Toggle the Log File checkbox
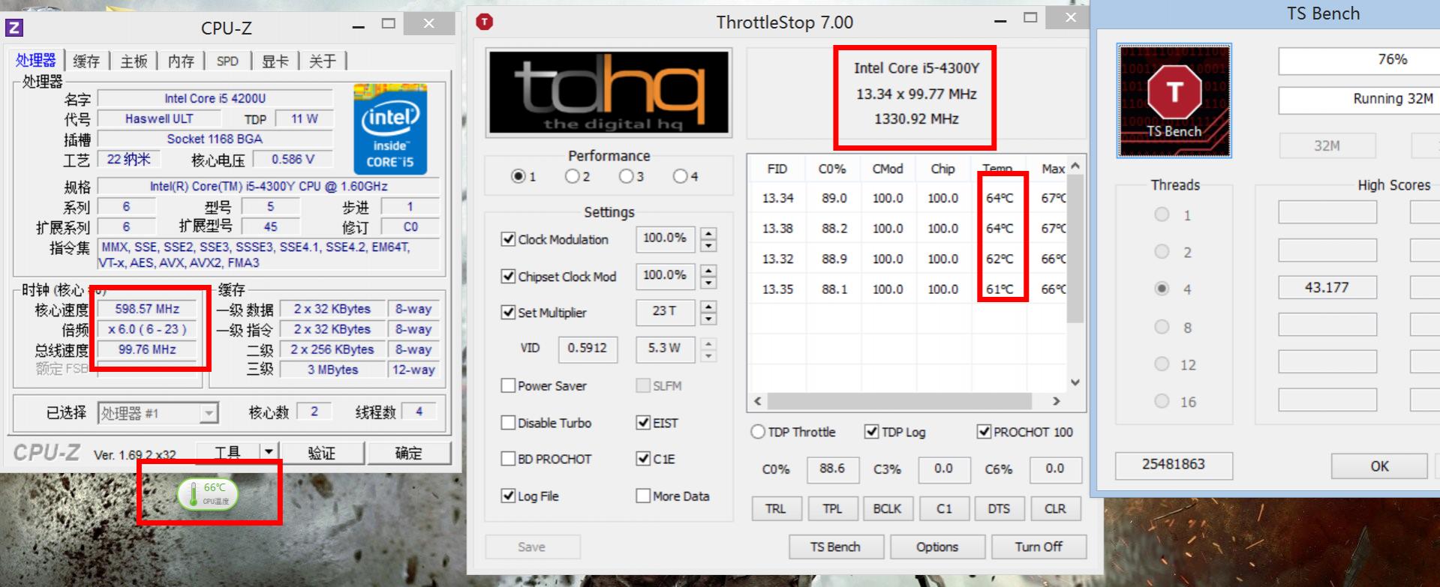 (508, 496)
